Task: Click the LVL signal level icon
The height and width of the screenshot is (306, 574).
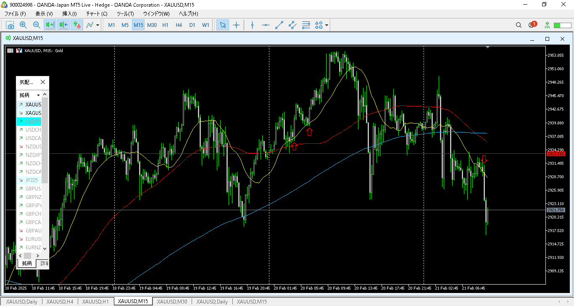Action: pos(547,25)
